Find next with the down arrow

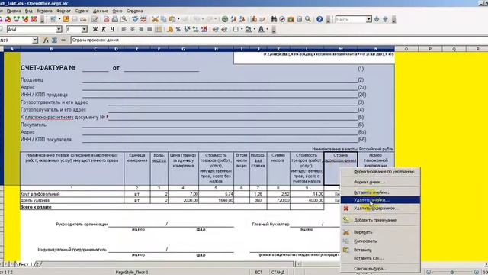point(377,19)
